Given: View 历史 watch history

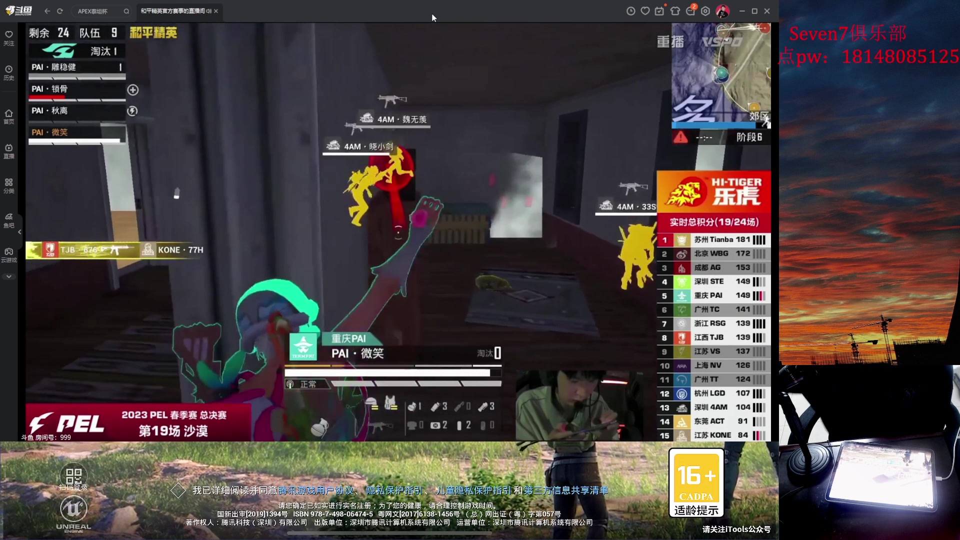Looking at the screenshot, I should point(8,72).
